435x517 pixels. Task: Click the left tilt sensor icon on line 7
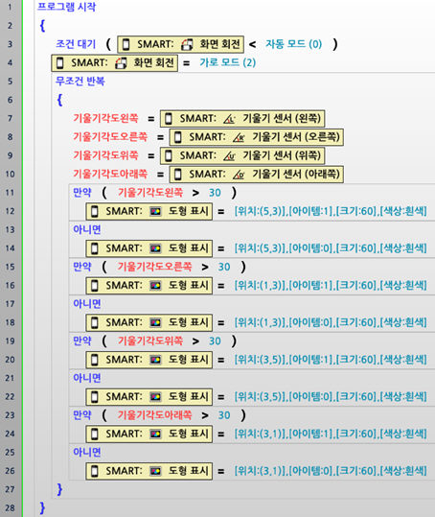click(x=229, y=119)
